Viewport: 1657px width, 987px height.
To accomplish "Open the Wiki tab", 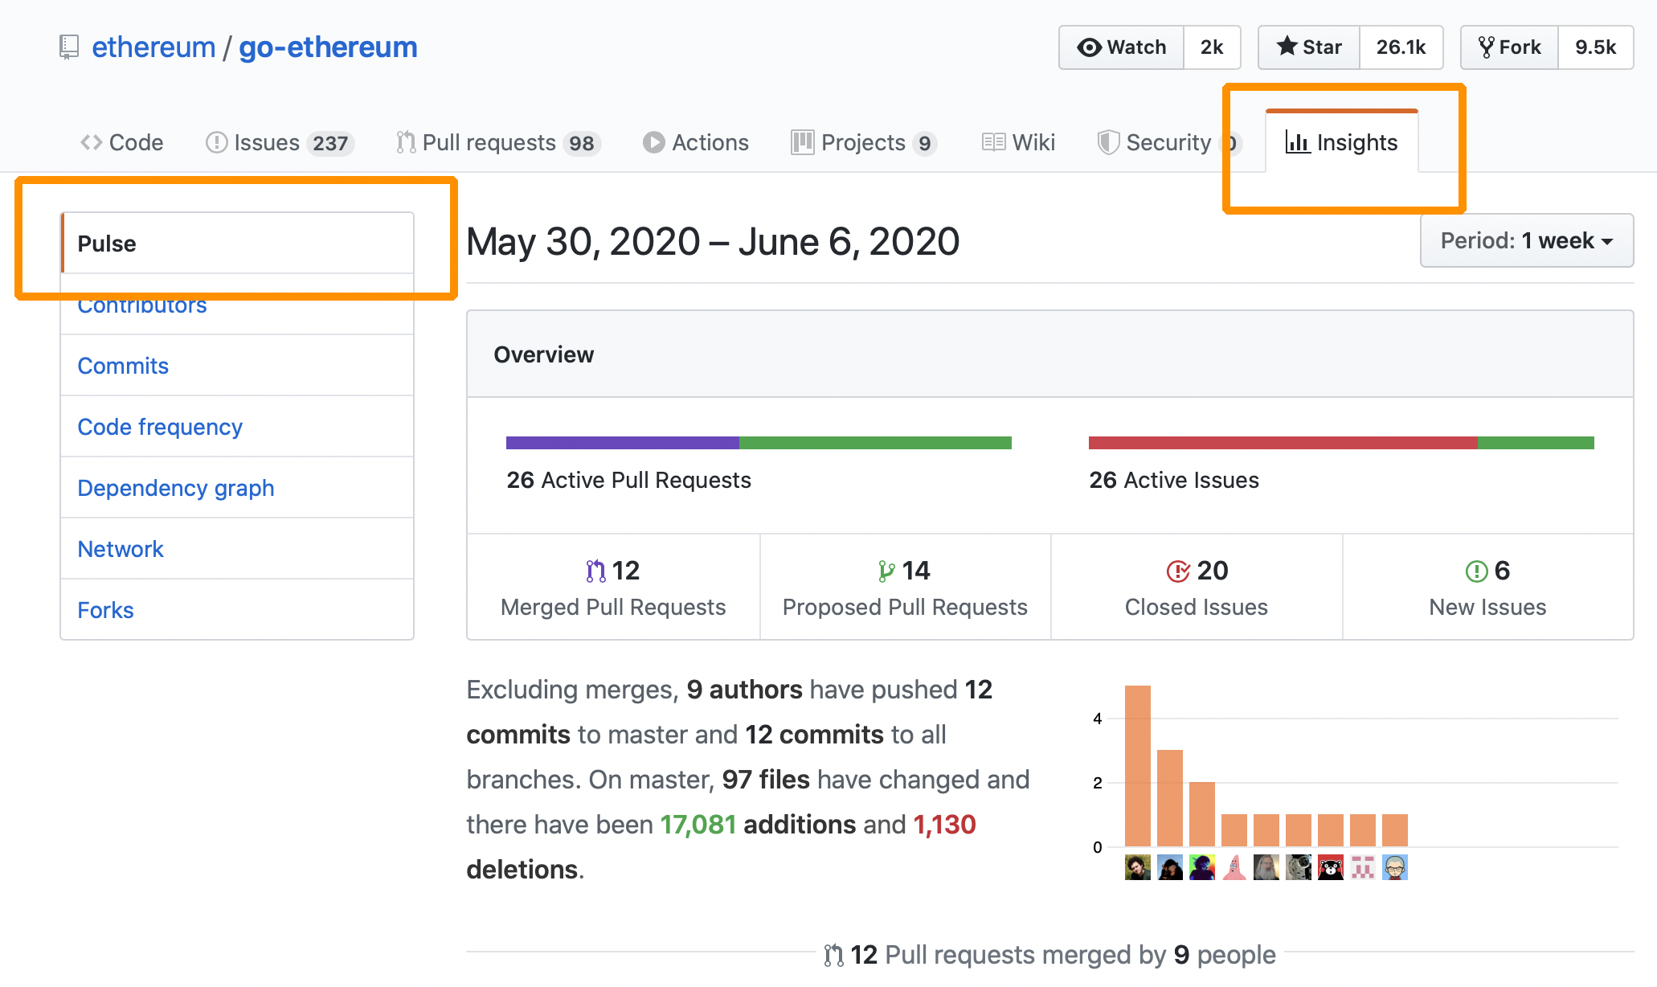I will (x=1018, y=142).
